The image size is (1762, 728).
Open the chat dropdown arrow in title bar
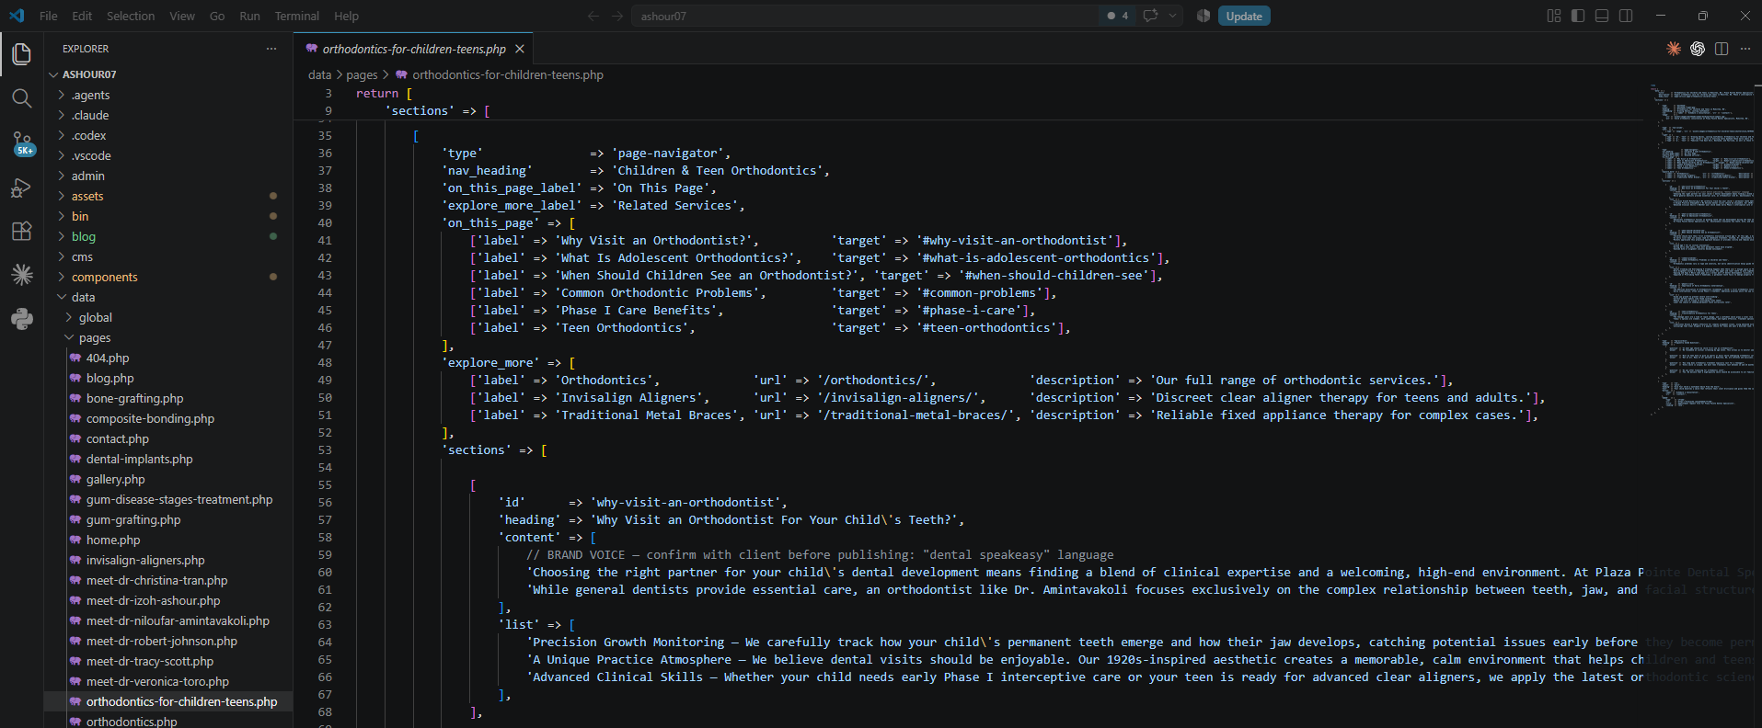[1172, 16]
